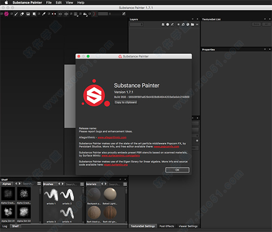272x232 pixels.
Task: Undock the TextureSet List panel
Action: pos(265,19)
